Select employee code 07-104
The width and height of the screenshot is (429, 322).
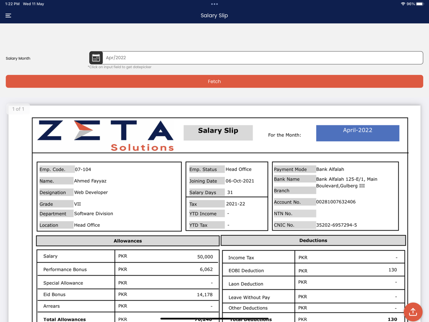click(x=83, y=170)
